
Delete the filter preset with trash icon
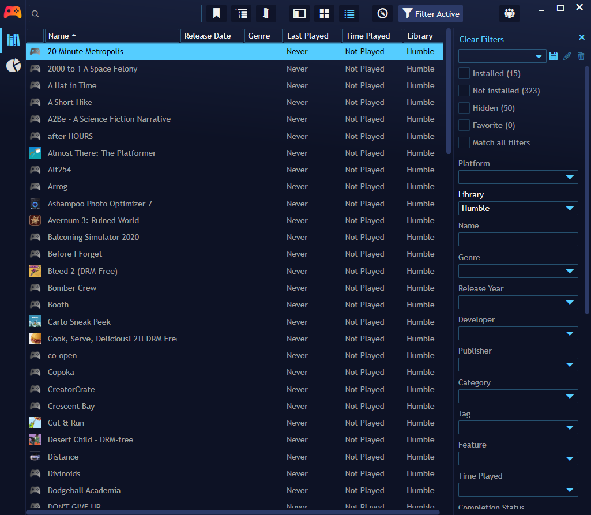[581, 56]
